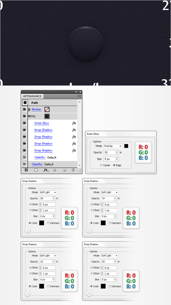Open Soft Light Mode dropdown in Opacity 20 dialog

coord(48,192)
